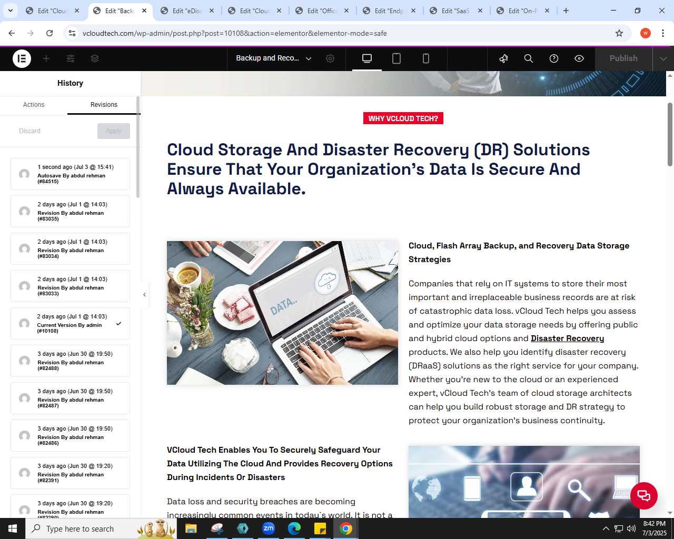
Task: Open the Chrome profile avatar
Action: [x=646, y=33]
